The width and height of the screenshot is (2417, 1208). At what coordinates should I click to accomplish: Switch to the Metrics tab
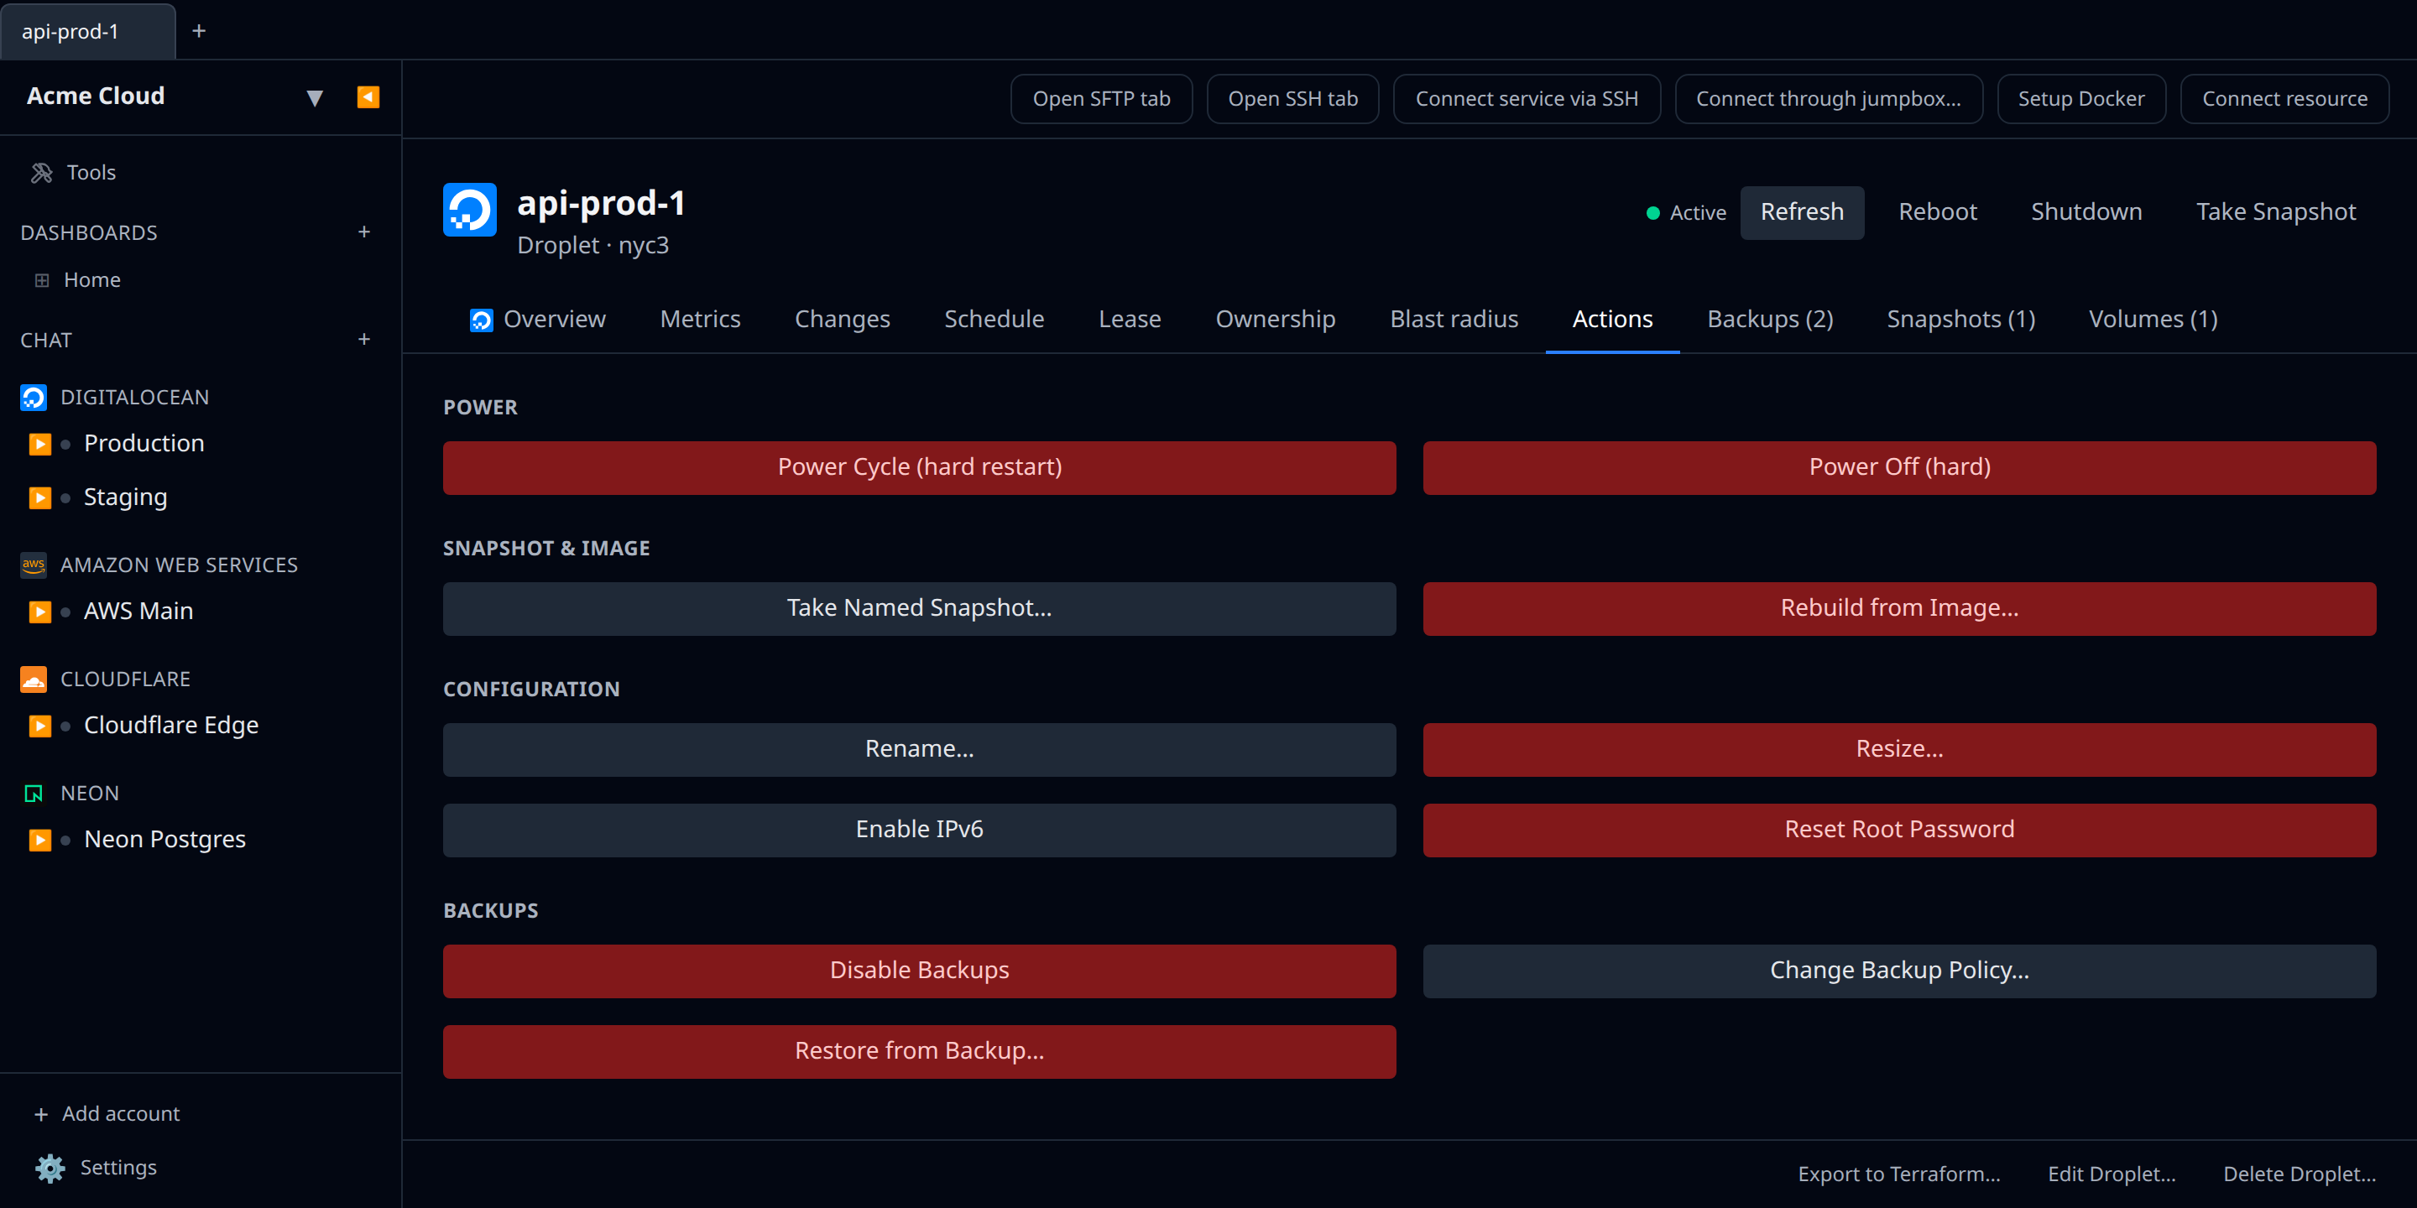point(700,319)
